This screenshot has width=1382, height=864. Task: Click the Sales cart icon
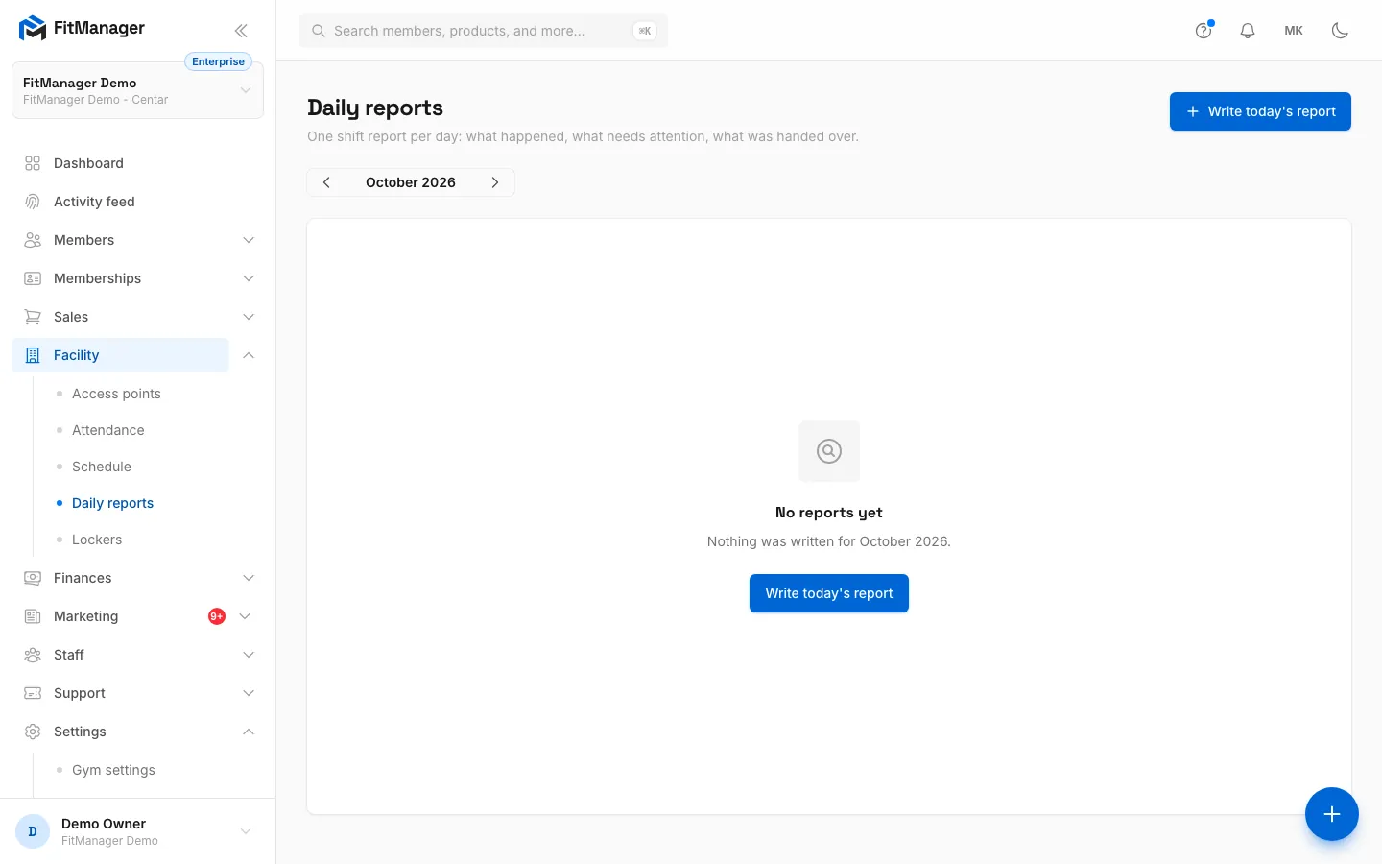[33, 317]
